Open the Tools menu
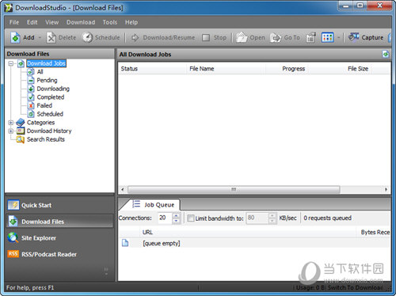Screen dimensions: 396x296 coord(110,22)
